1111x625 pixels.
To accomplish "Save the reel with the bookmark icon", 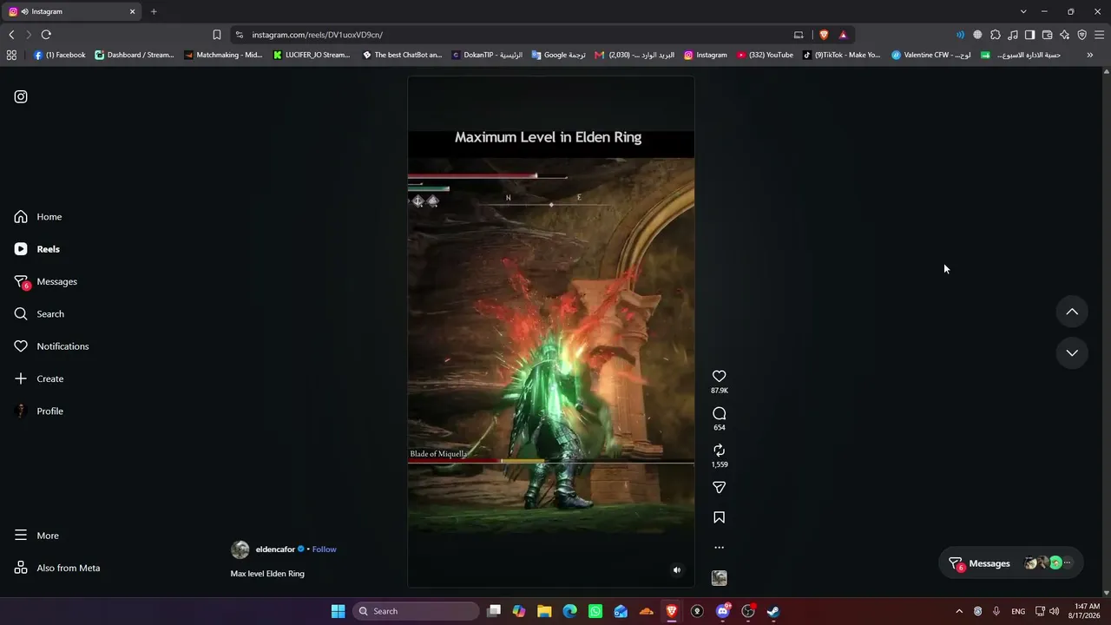I will coord(719,517).
